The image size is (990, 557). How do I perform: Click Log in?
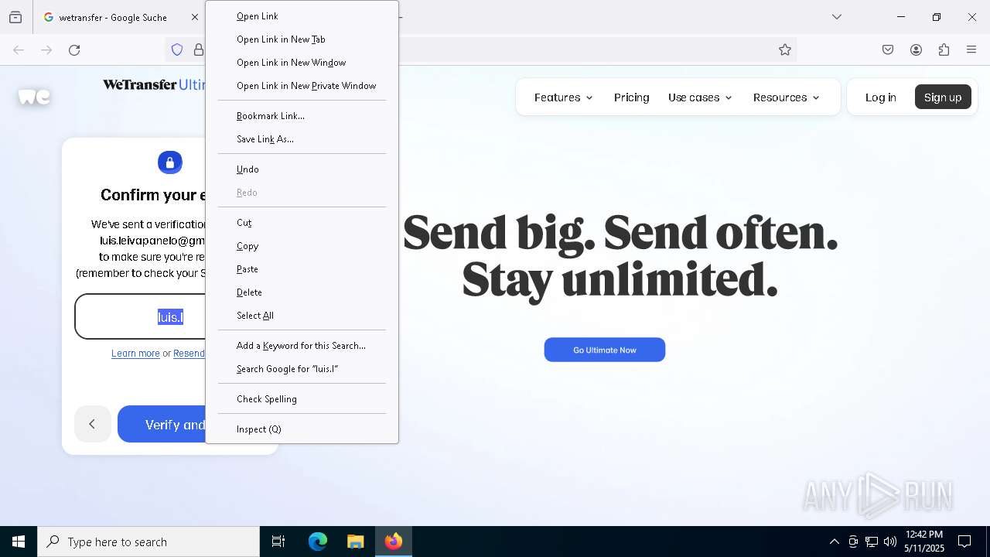pos(880,97)
